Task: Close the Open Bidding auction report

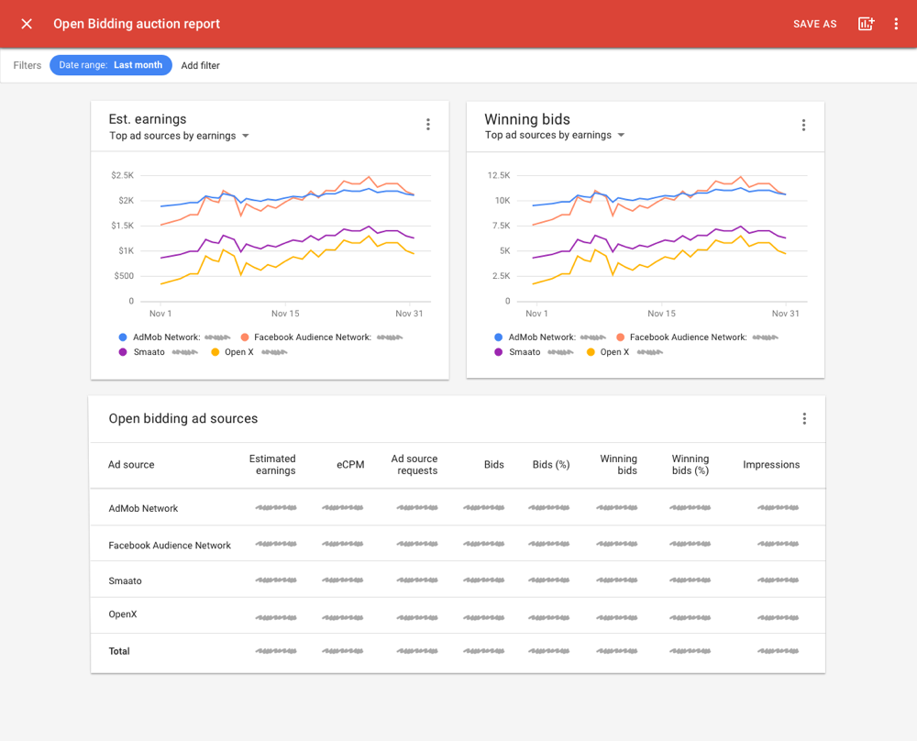Action: [27, 24]
